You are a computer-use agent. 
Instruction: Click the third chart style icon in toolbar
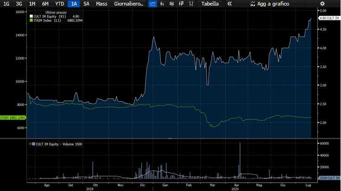171,4
